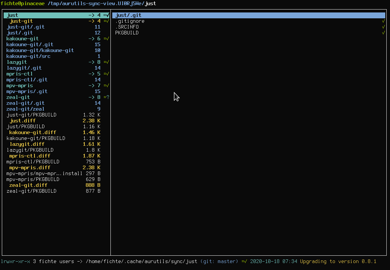Image resolution: width=390 pixels, height=270 pixels.
Task: Click '2020-10-18 07:34' timestamp in status bar
Action: pyautogui.click(x=274, y=262)
